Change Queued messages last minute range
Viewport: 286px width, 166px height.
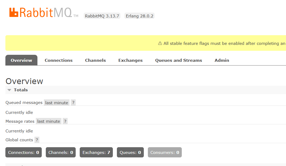[57, 103]
